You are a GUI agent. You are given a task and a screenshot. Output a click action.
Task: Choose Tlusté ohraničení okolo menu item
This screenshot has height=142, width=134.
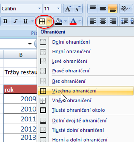click(x=86, y=110)
